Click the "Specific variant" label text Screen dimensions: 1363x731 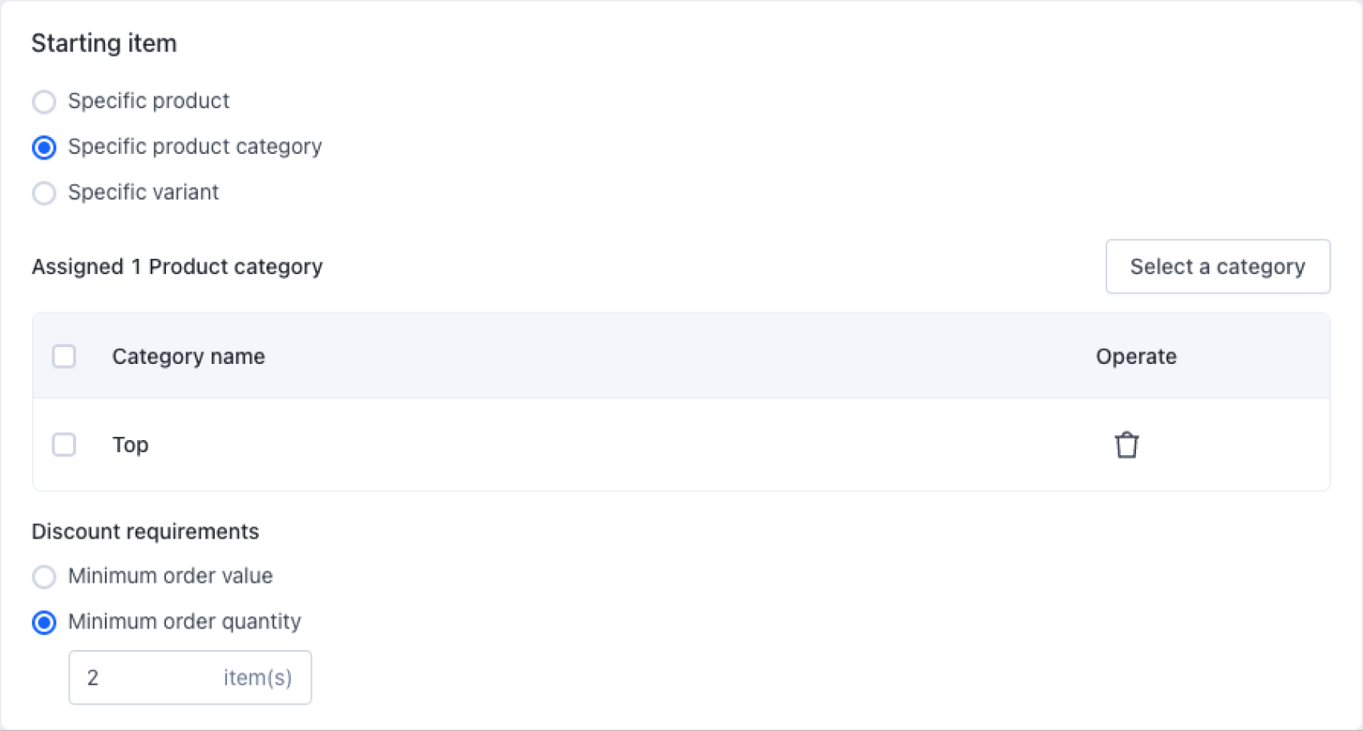pos(144,192)
